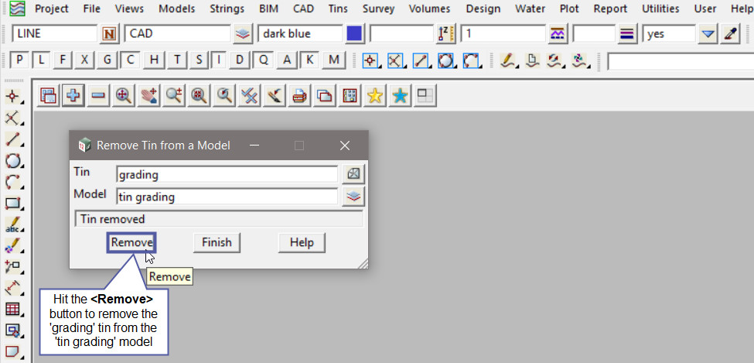754x363 pixels.
Task: Open the dropdown arrow beside the 'yes' field
Action: [708, 34]
